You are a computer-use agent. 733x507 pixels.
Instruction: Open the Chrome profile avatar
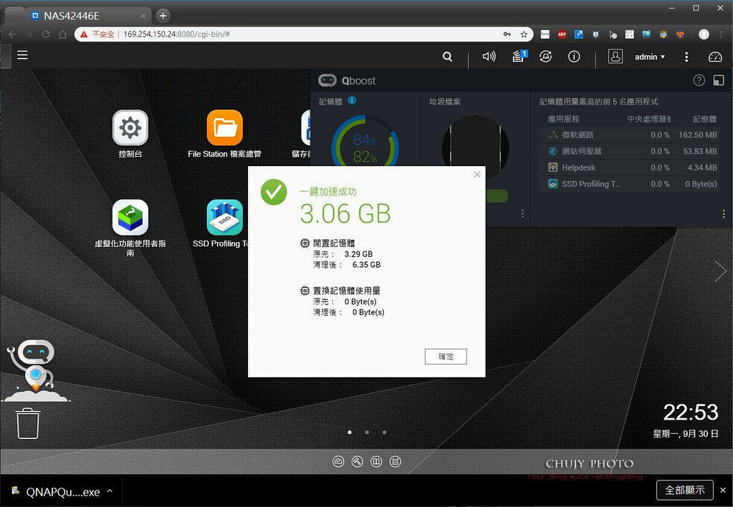point(704,34)
